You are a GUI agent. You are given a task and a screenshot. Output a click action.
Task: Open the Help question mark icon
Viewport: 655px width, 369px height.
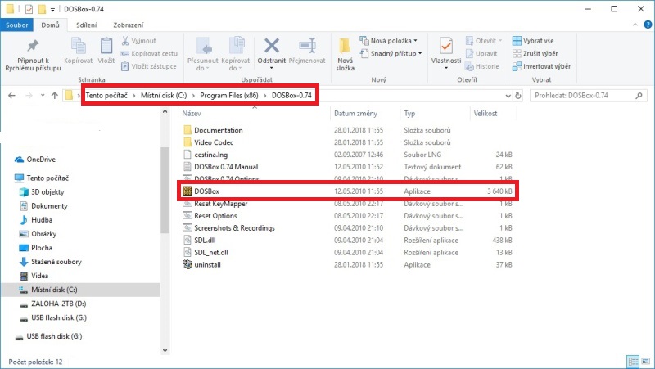click(648, 25)
